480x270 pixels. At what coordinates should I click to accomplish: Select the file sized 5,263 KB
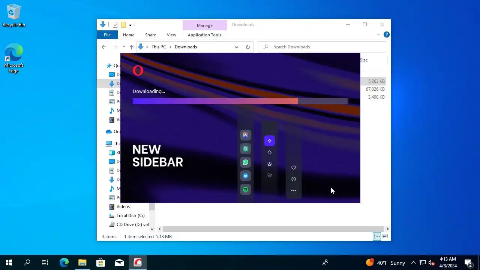(376, 81)
